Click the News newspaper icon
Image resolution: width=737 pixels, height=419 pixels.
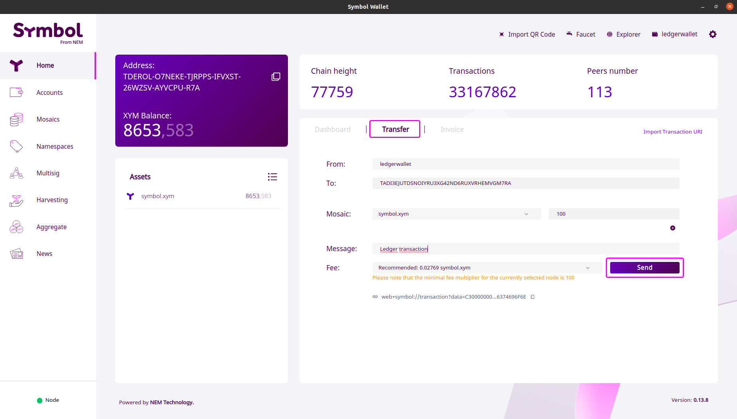point(16,254)
